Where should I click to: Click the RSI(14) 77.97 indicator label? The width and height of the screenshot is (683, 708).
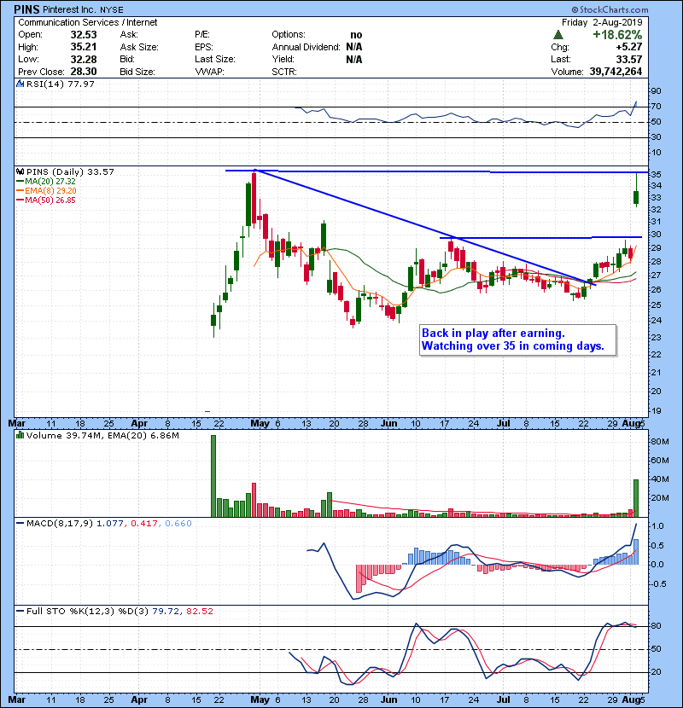tap(60, 84)
